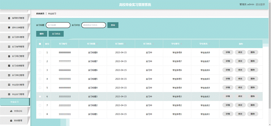Click 删除 for row 学生姓名6

(253, 70)
